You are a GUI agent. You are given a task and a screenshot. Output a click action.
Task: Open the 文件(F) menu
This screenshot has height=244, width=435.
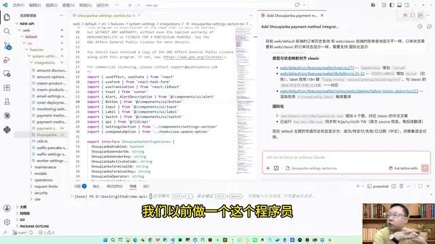[x=18, y=5]
